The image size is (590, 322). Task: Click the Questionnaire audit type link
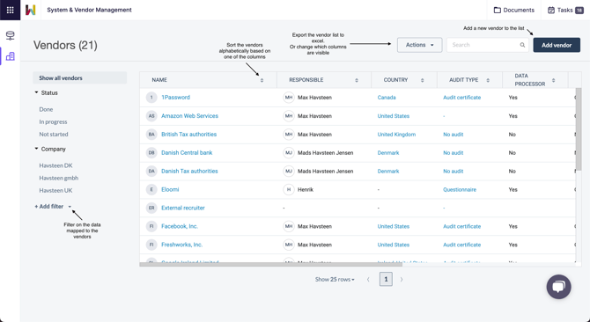(x=460, y=190)
